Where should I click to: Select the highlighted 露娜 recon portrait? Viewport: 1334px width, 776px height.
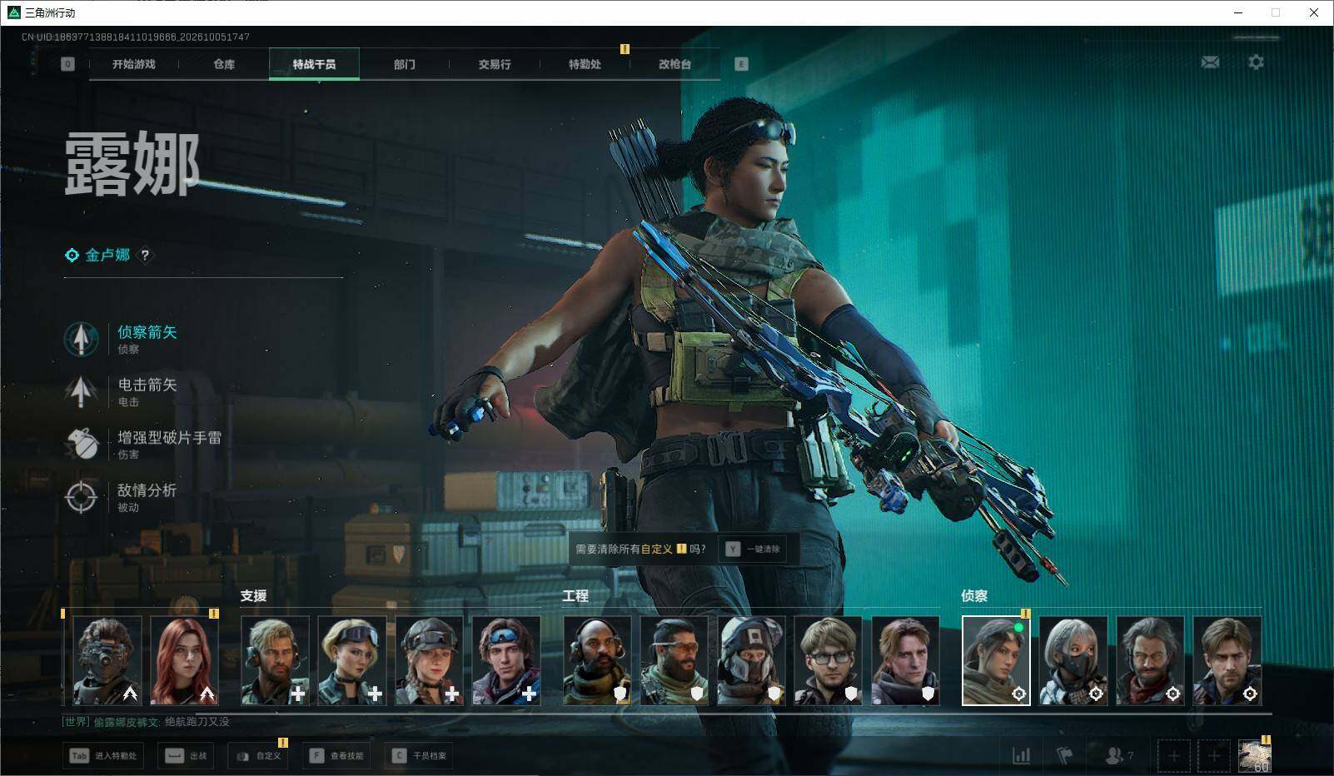point(996,661)
